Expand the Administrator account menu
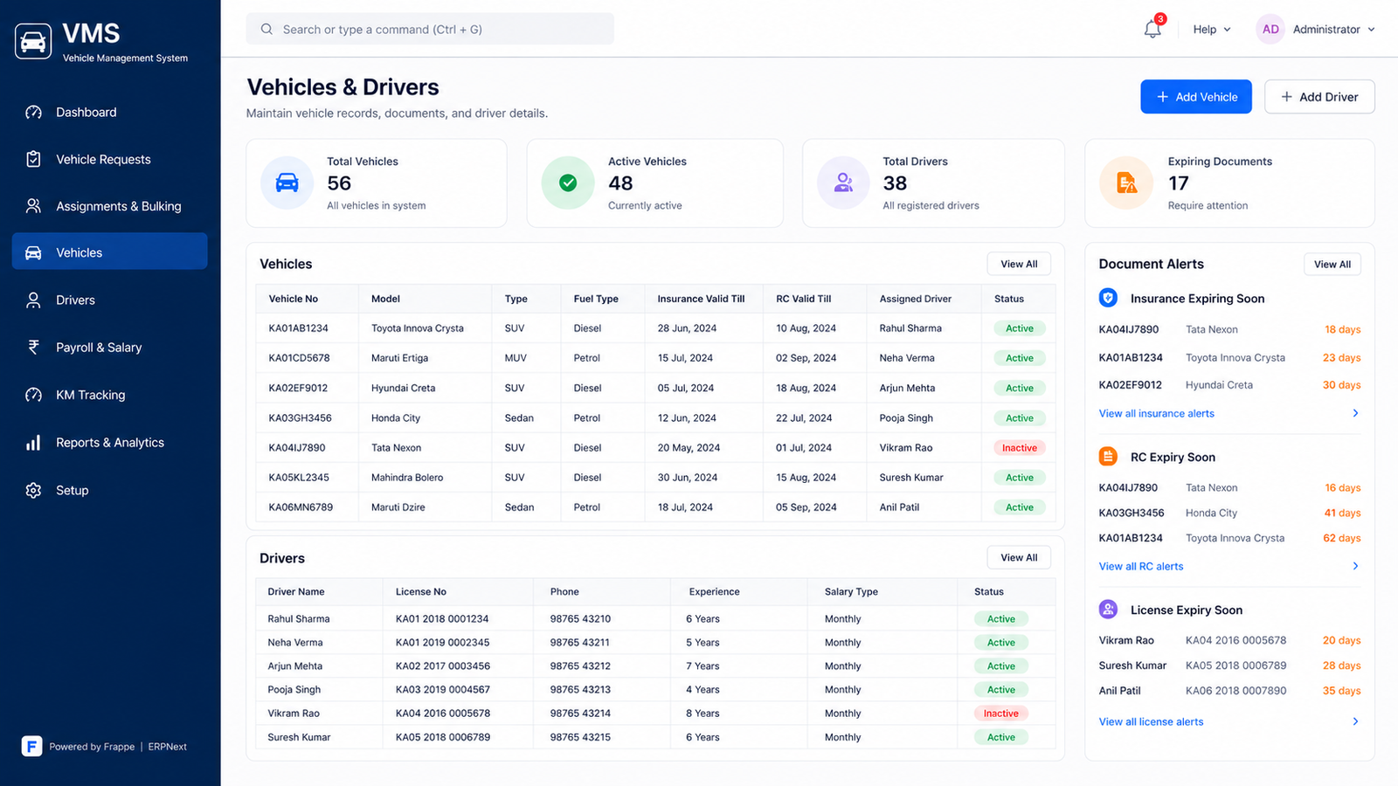 (1333, 29)
